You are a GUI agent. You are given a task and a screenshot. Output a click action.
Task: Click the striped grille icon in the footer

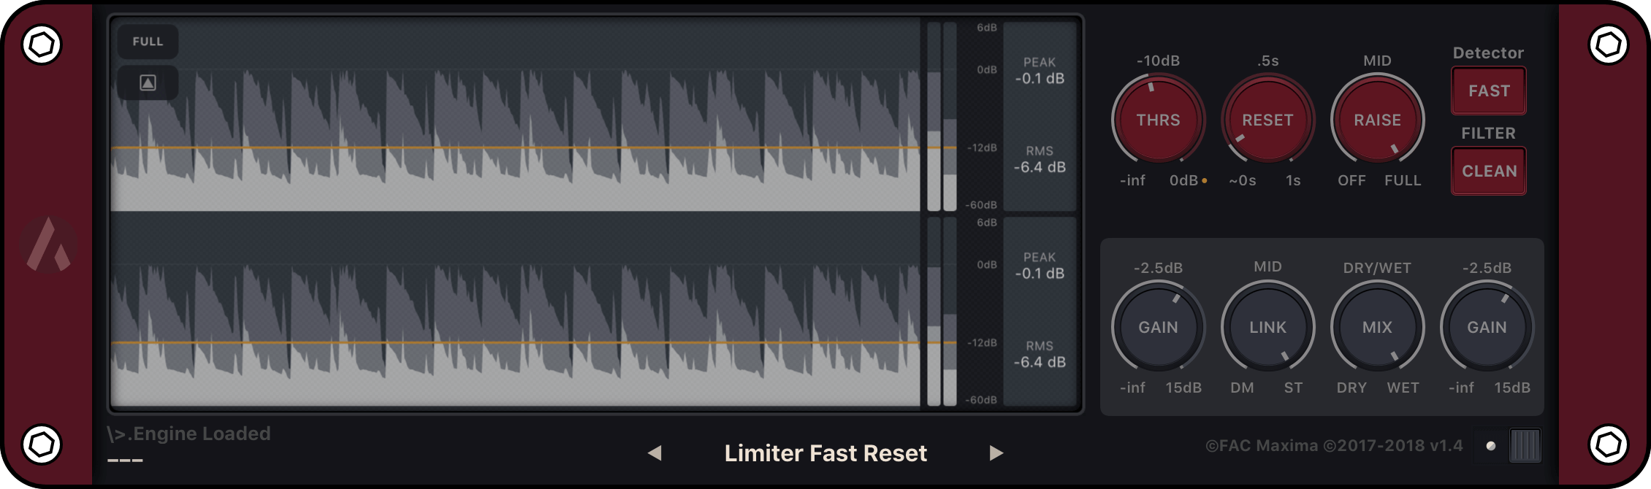1525,445
